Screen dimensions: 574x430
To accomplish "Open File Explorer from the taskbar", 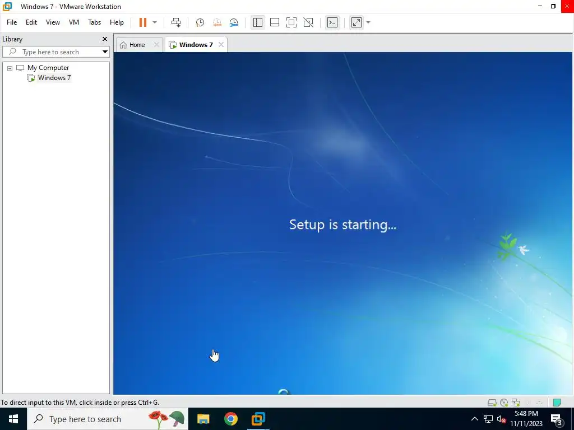I will point(203,419).
